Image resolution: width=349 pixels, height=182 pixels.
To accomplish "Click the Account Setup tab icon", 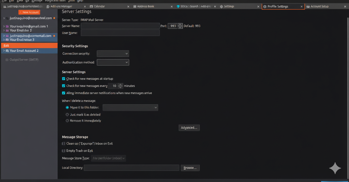I will (x=308, y=6).
